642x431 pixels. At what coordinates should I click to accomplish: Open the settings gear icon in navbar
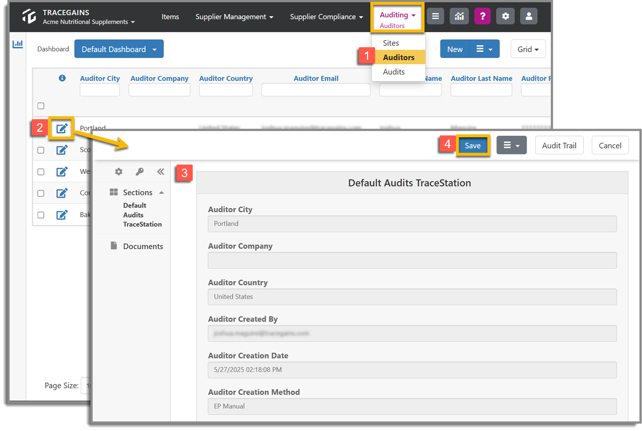[x=505, y=16]
